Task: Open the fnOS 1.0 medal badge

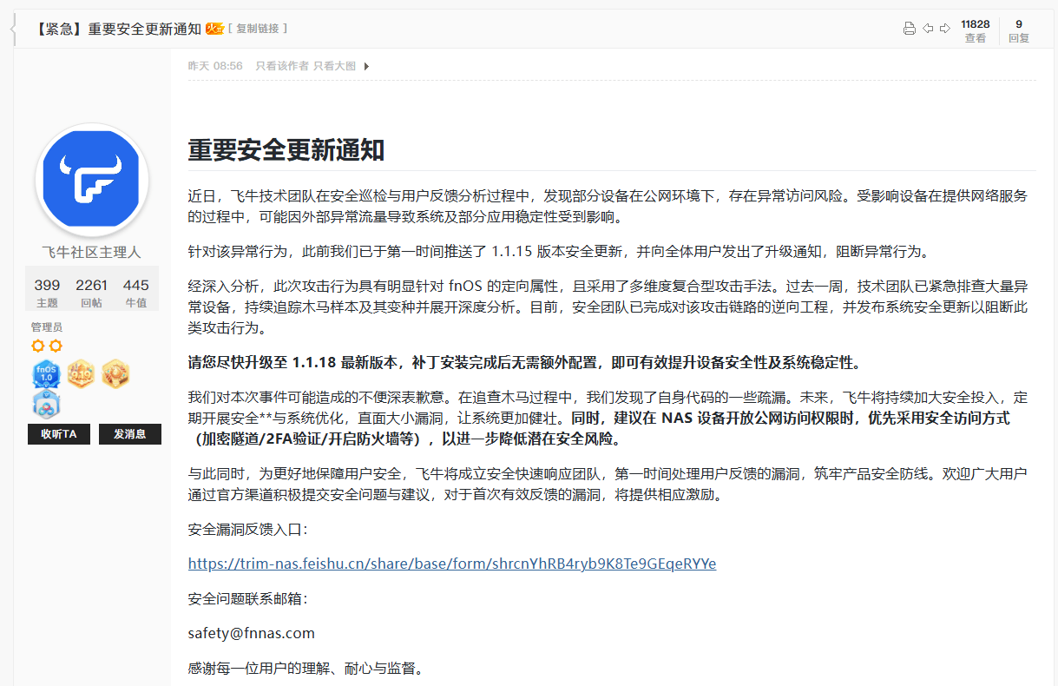Action: coord(46,374)
